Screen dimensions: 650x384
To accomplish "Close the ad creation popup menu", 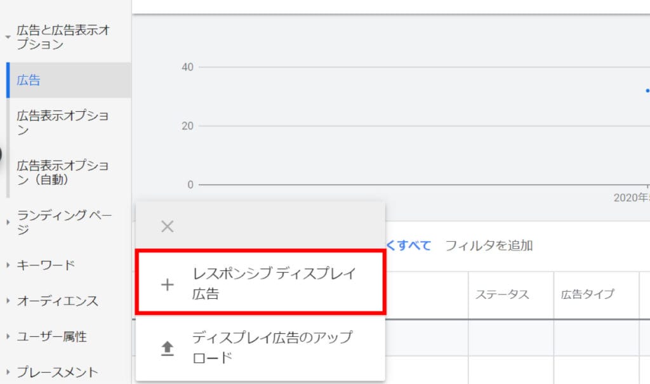I will [x=168, y=227].
